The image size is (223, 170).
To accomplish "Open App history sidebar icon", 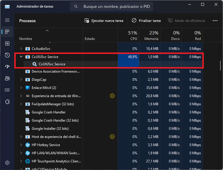I will pyautogui.click(x=7, y=55).
